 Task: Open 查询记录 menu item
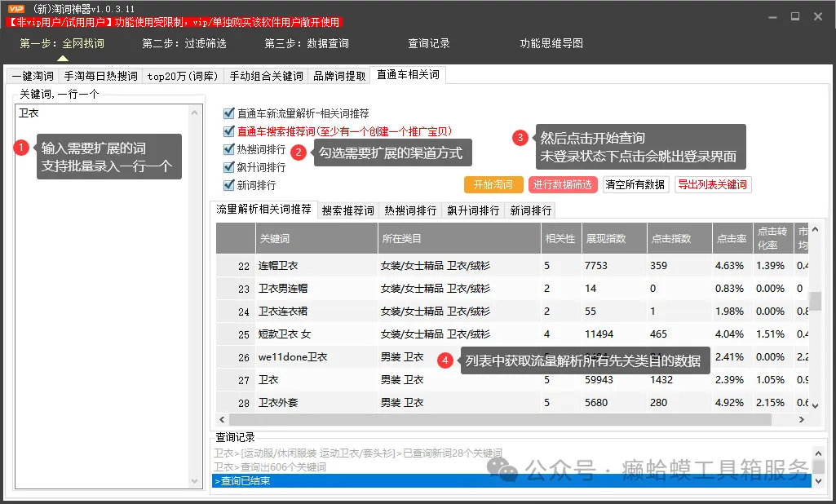(x=429, y=43)
